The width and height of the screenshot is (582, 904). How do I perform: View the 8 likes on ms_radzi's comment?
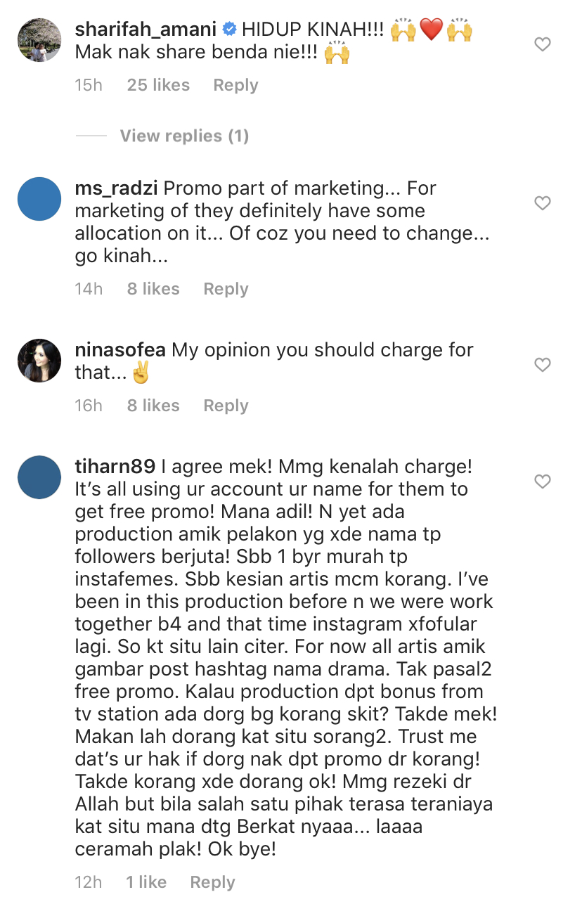pyautogui.click(x=153, y=289)
